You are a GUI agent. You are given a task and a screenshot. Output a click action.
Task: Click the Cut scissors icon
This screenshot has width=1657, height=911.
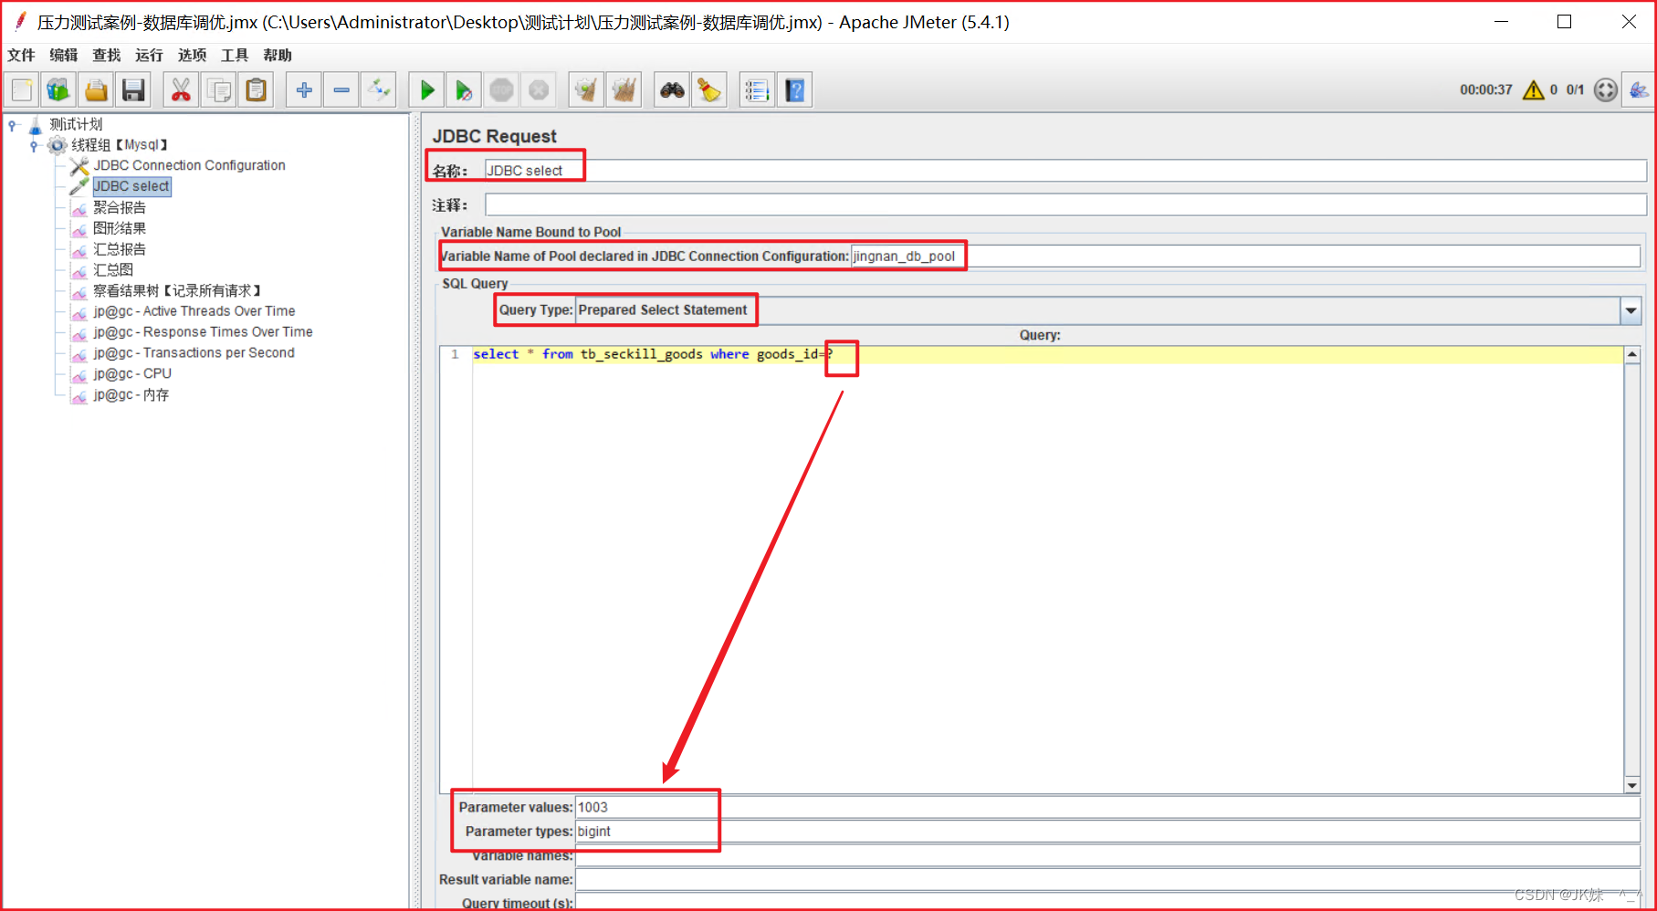pyautogui.click(x=182, y=90)
